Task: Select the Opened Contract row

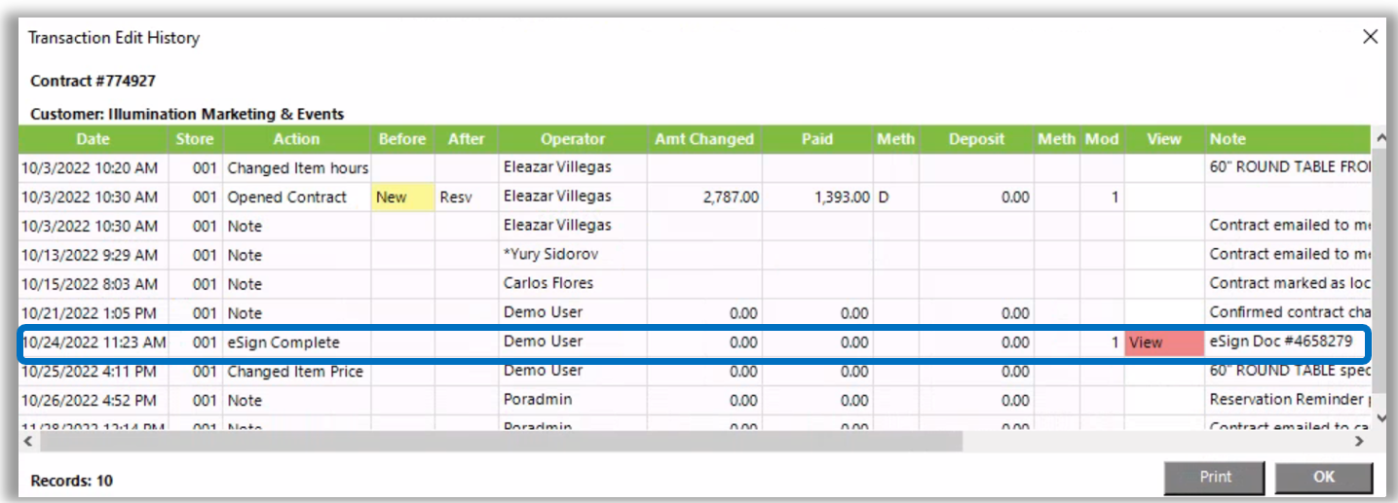Action: (x=286, y=197)
